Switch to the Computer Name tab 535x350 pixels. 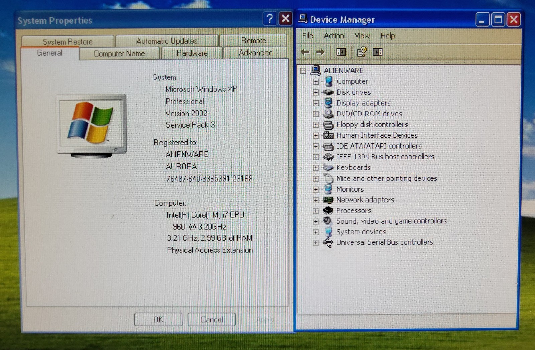[x=119, y=53]
